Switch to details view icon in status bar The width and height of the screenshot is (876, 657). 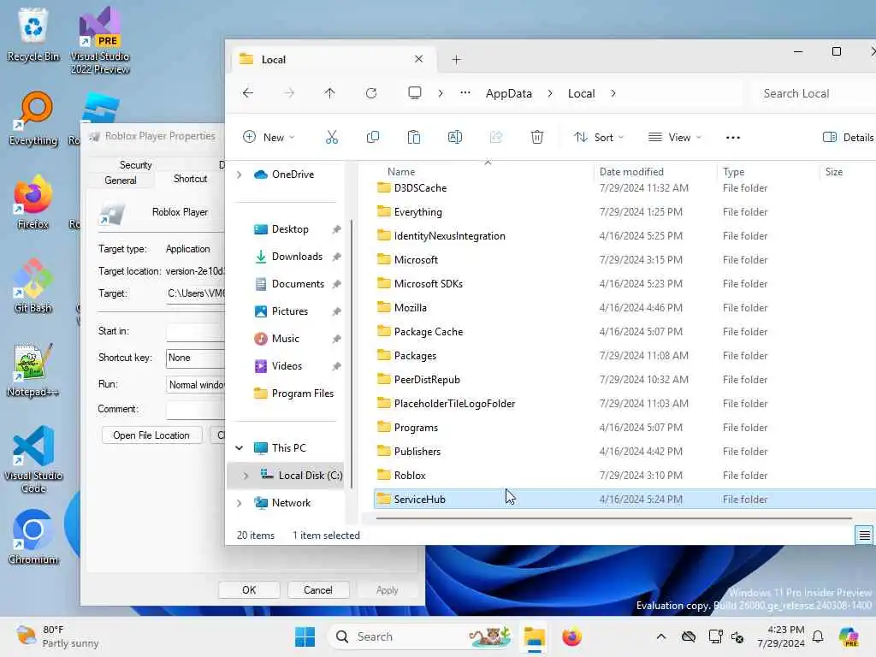coord(864,536)
